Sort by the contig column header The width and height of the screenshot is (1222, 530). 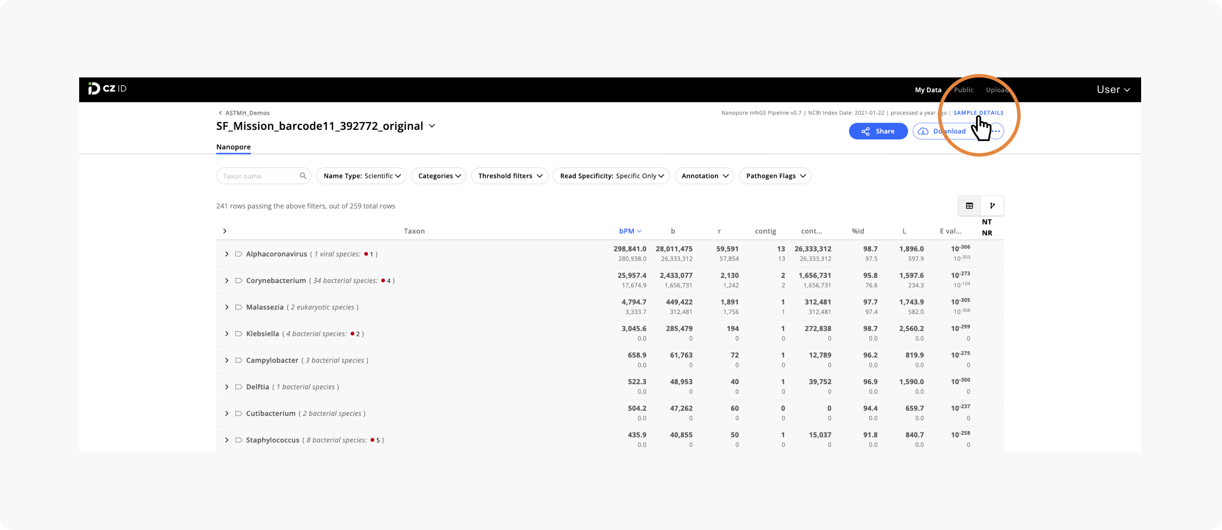(765, 231)
